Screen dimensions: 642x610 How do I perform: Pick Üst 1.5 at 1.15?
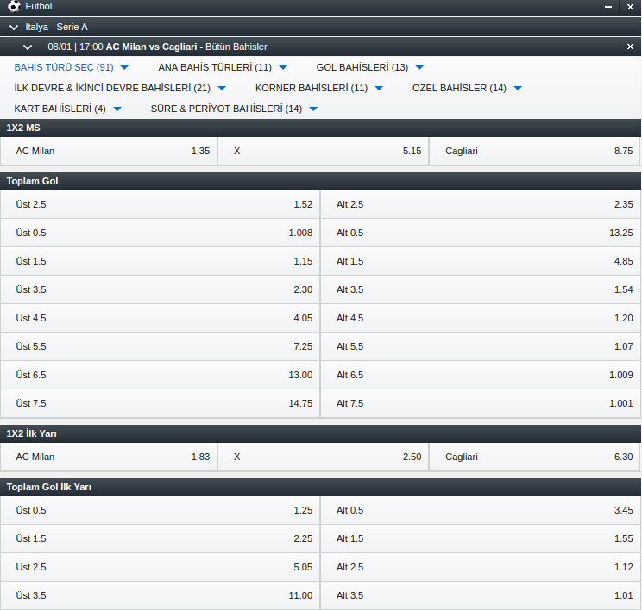[160, 261]
